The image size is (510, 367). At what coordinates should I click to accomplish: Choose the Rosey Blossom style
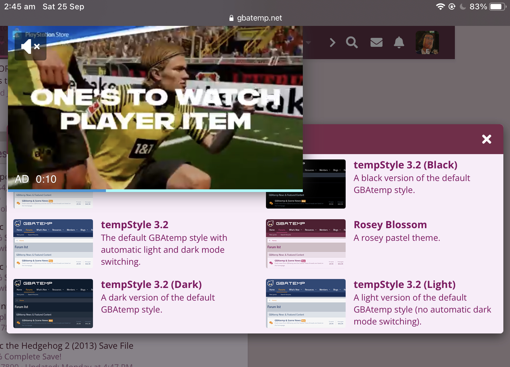(390, 225)
